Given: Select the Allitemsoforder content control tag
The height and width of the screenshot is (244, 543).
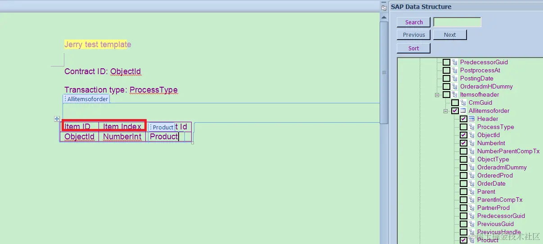Looking at the screenshot, I should point(86,99).
